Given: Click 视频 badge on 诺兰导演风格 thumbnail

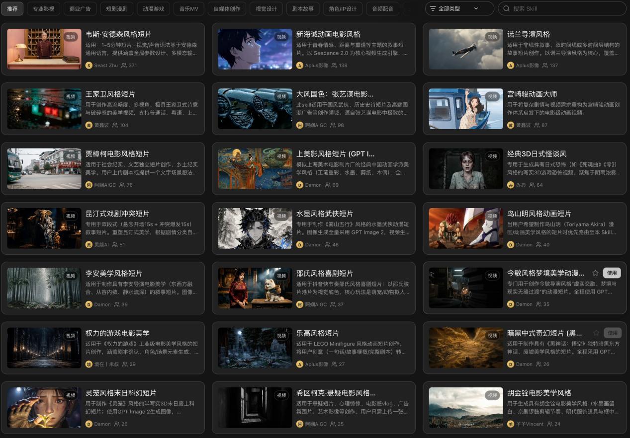Looking at the screenshot, I should 492,37.
